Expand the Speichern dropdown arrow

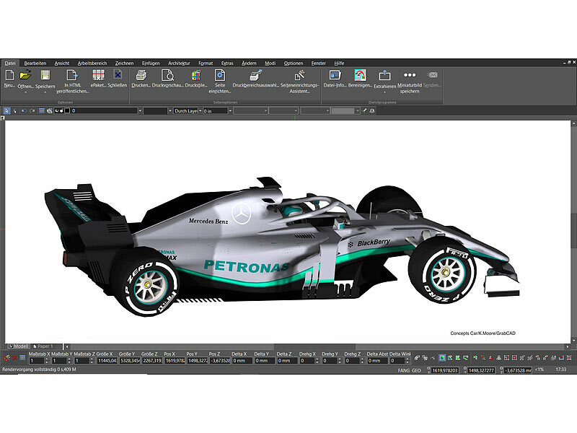coord(45,93)
